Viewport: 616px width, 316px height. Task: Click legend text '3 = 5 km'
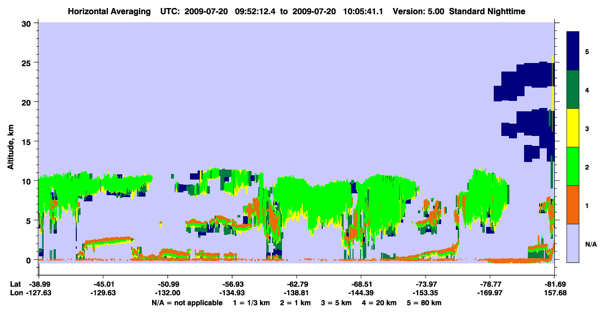click(336, 303)
